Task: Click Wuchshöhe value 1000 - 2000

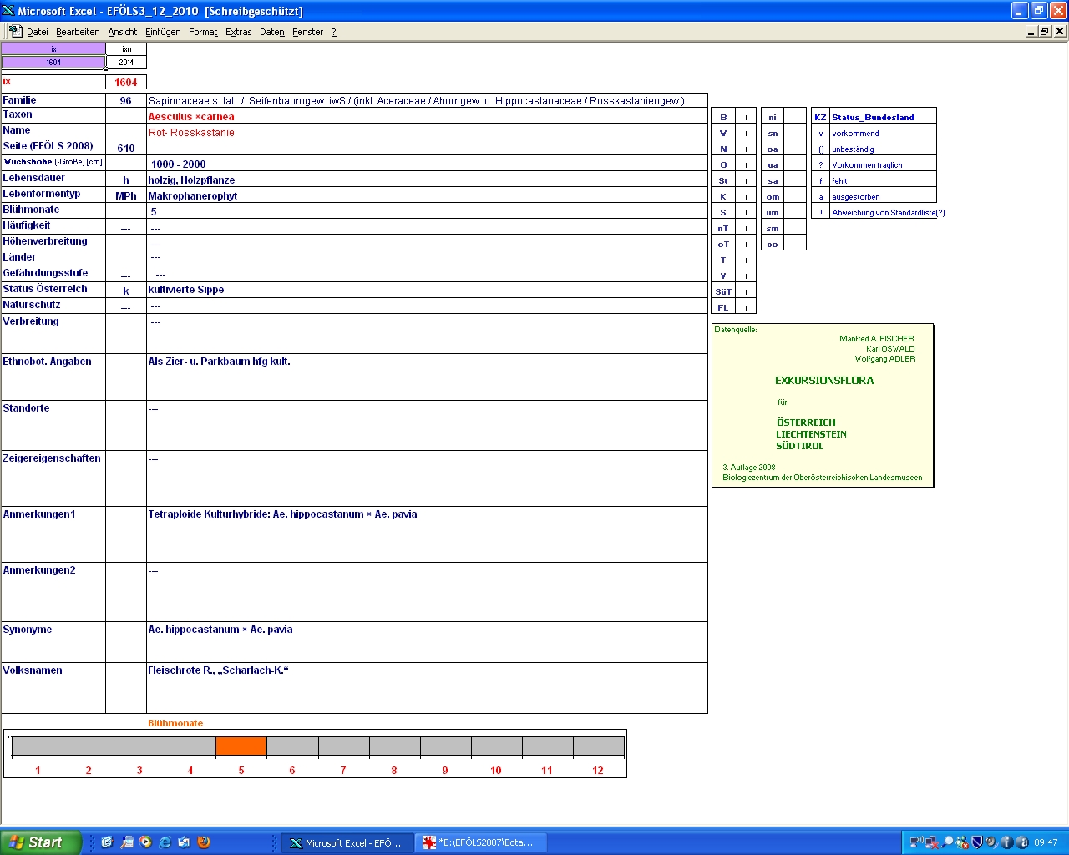Action: (179, 164)
